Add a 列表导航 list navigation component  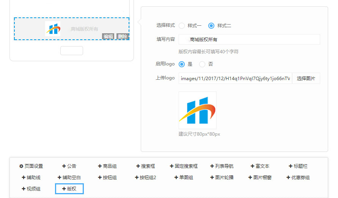(x=222, y=166)
